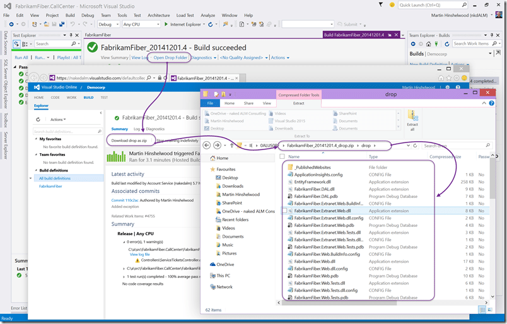Screen dimensions: 507x324
Task: Select This PC in the Explorer navigation pane
Action: pos(223,276)
